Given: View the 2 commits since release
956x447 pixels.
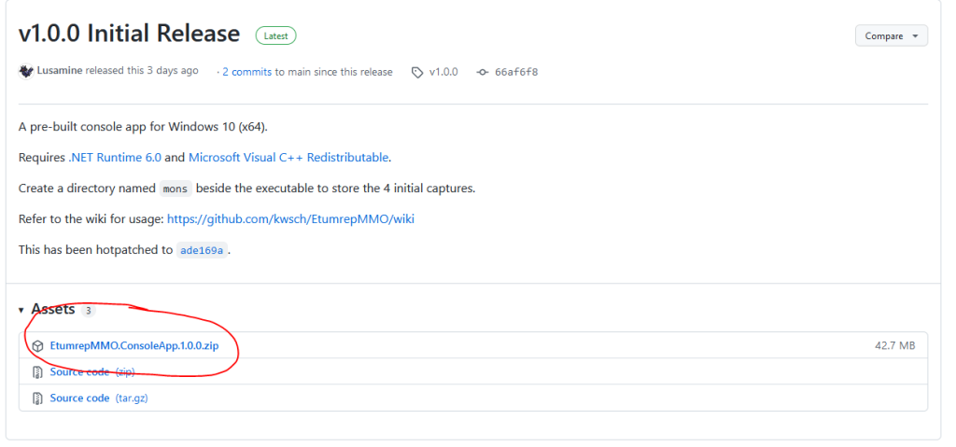Looking at the screenshot, I should click(x=246, y=72).
